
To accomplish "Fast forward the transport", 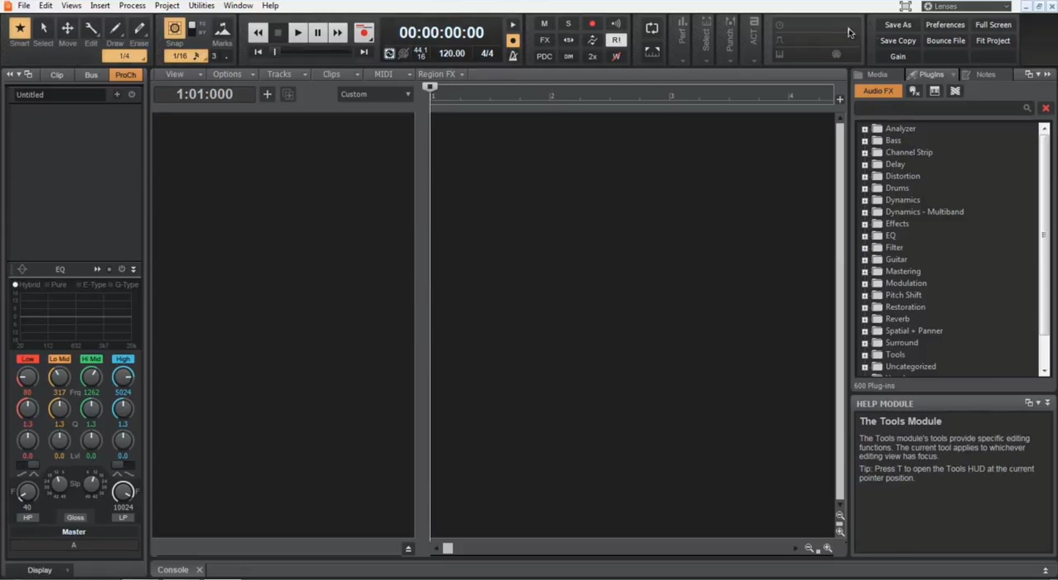I will [x=338, y=32].
